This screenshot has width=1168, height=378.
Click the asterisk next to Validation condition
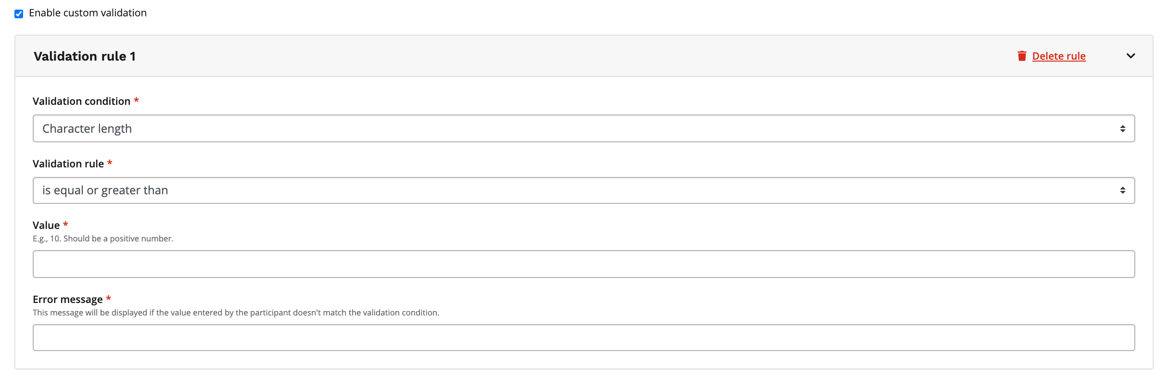coord(137,101)
